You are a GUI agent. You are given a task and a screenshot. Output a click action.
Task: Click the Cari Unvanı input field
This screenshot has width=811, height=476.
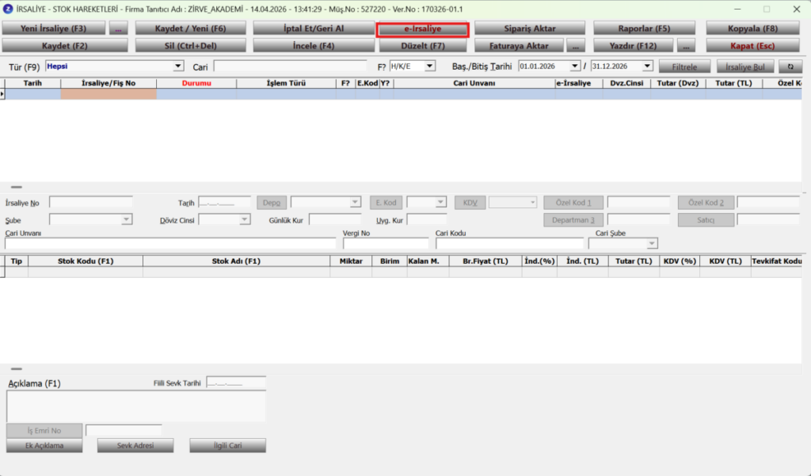click(x=170, y=244)
